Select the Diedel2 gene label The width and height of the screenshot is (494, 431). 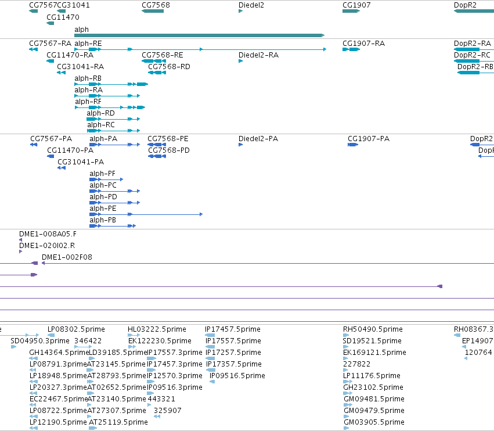[x=251, y=5]
